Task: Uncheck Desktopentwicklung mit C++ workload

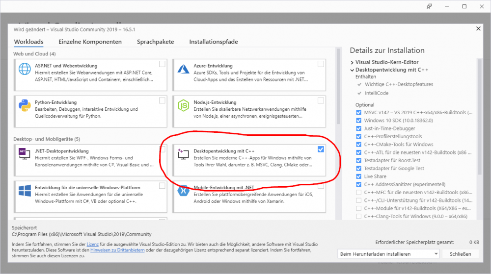Action: point(321,149)
